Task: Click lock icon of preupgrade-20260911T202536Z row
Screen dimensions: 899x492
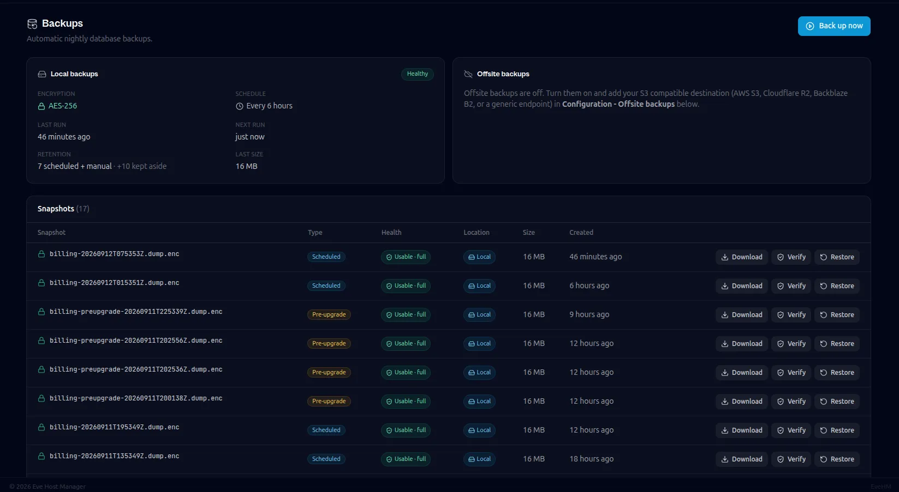Action: click(41, 369)
